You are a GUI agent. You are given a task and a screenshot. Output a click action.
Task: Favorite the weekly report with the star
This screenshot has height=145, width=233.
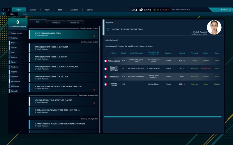108,29
